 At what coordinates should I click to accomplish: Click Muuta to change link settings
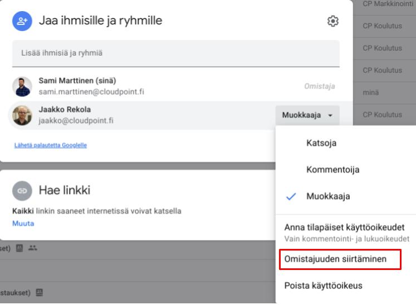click(x=23, y=223)
